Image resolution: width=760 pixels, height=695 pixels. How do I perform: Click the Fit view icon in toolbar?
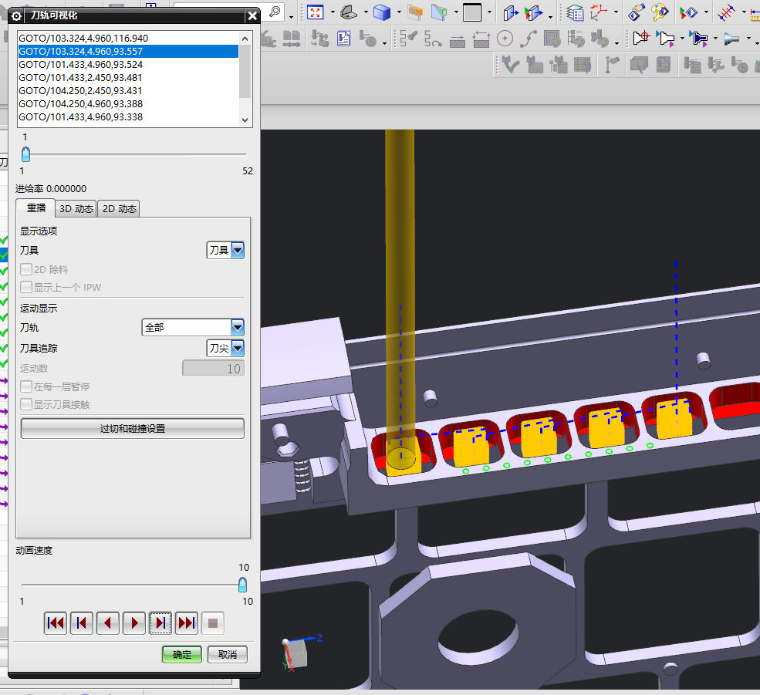tap(315, 12)
